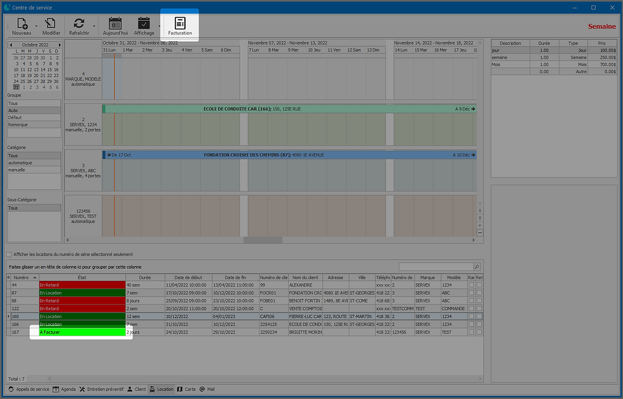Select 'automatique' in the Catégorie list
Viewport: 623px width, 399px height.
(x=34, y=163)
